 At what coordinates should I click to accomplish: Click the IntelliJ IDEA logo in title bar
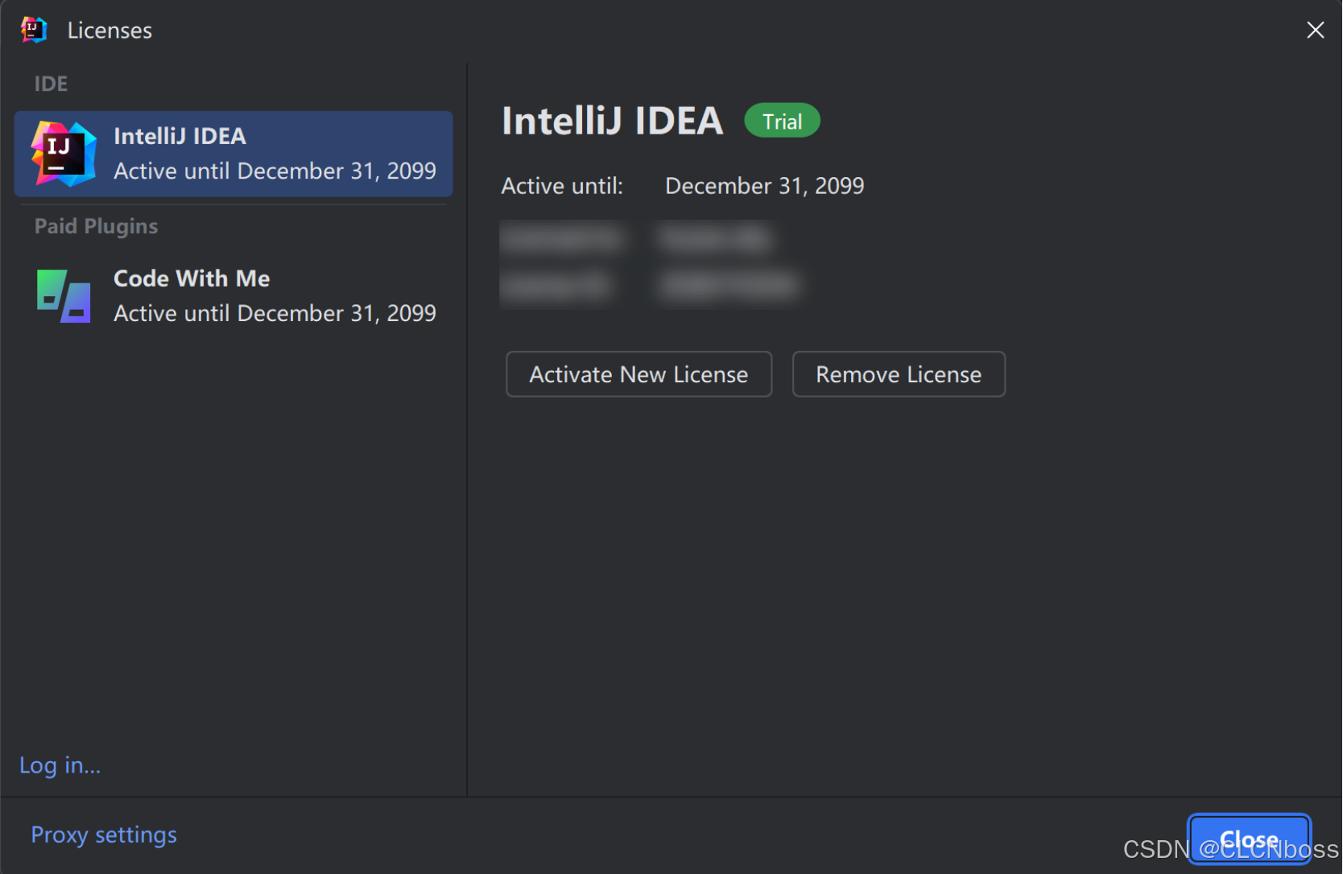tap(34, 30)
